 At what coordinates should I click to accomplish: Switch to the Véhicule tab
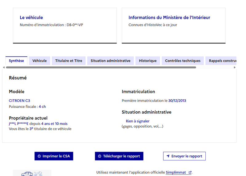pos(40,61)
